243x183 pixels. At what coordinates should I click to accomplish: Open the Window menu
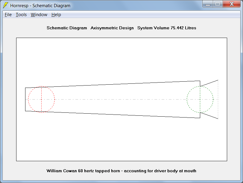pos(39,15)
